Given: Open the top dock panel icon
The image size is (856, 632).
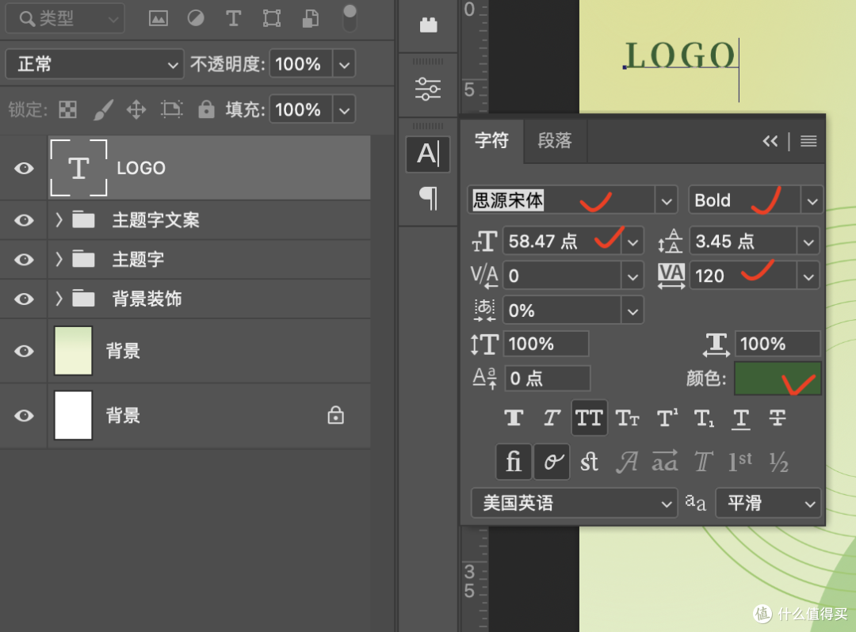Looking at the screenshot, I should pyautogui.click(x=429, y=25).
